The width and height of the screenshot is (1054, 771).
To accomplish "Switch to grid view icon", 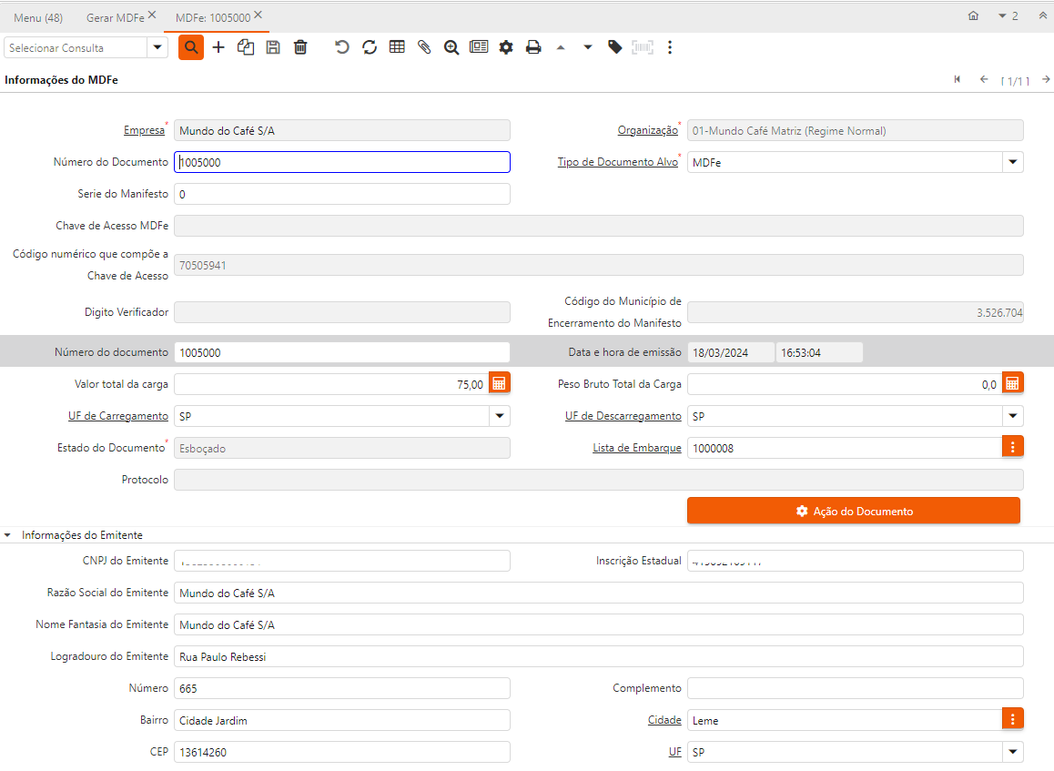I will pyautogui.click(x=397, y=47).
